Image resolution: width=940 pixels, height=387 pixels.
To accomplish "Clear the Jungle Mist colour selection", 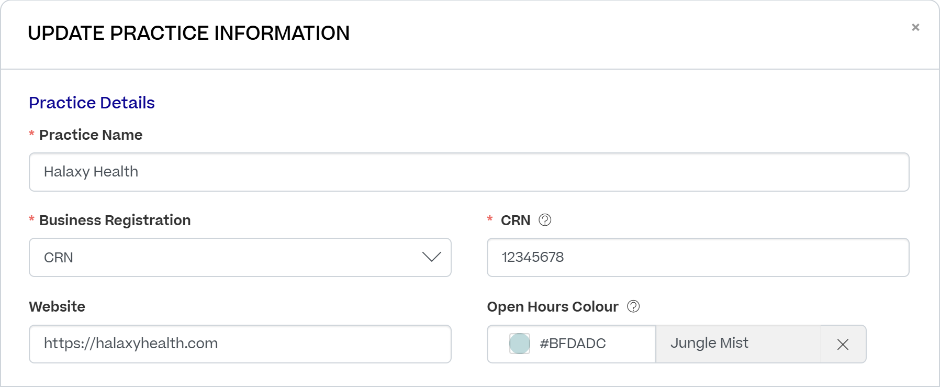I will 843,344.
